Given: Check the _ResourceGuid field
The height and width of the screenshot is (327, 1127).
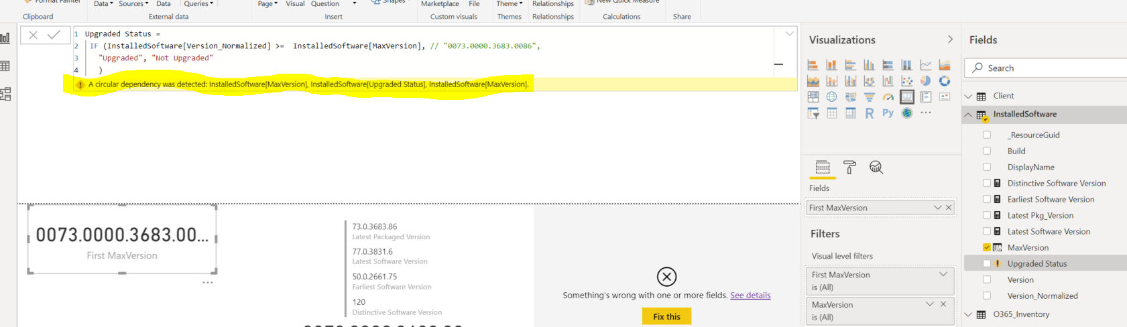Looking at the screenshot, I should click(987, 135).
